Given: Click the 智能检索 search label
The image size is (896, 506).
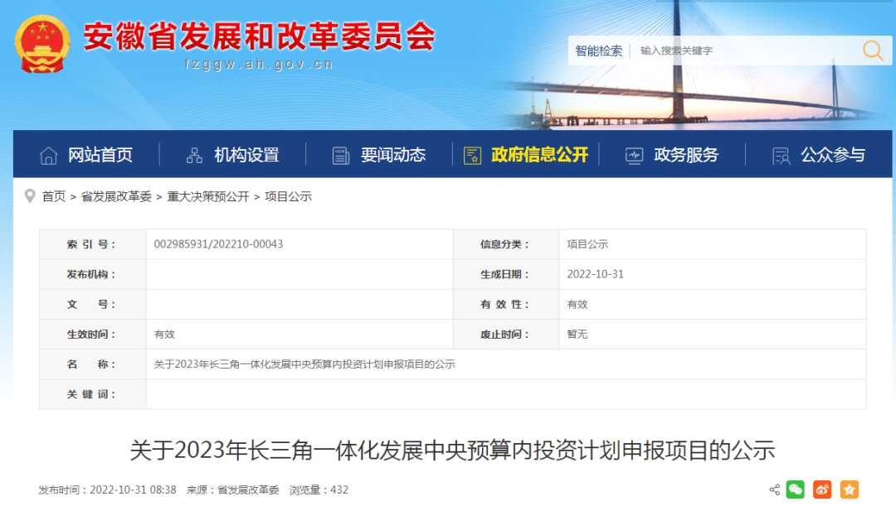Looking at the screenshot, I should click(599, 51).
